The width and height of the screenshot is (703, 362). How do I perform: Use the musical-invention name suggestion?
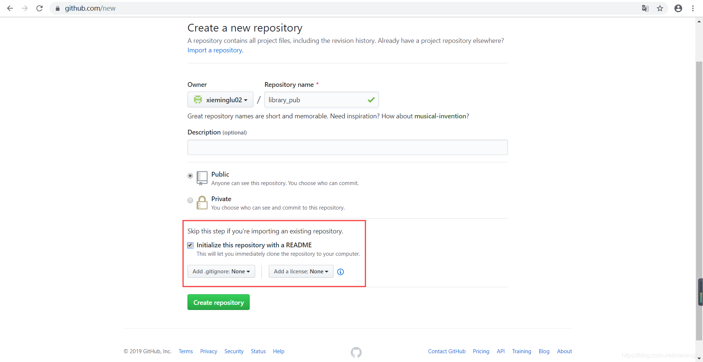pyautogui.click(x=440, y=116)
